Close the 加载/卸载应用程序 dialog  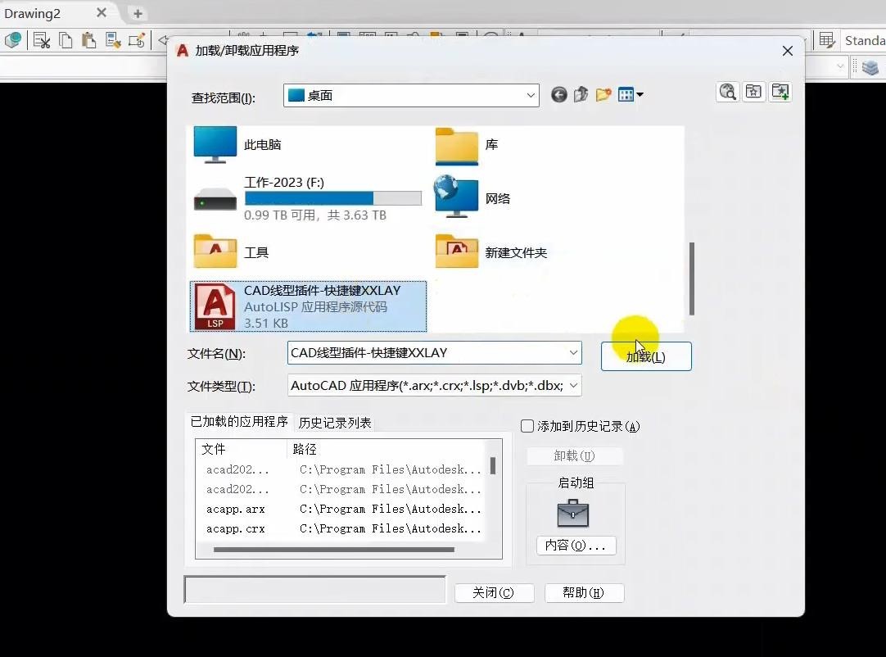pyautogui.click(x=787, y=51)
